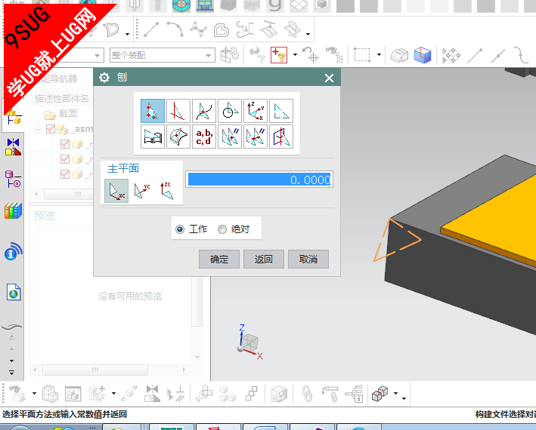
Task: Select the arc curve tool
Action: coord(175,29)
